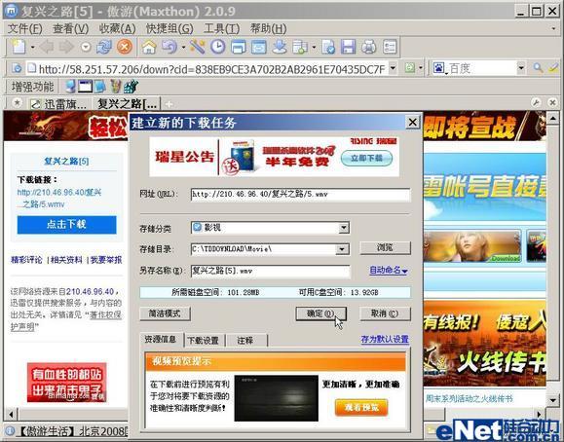Go to home page via house icon

tap(149, 47)
